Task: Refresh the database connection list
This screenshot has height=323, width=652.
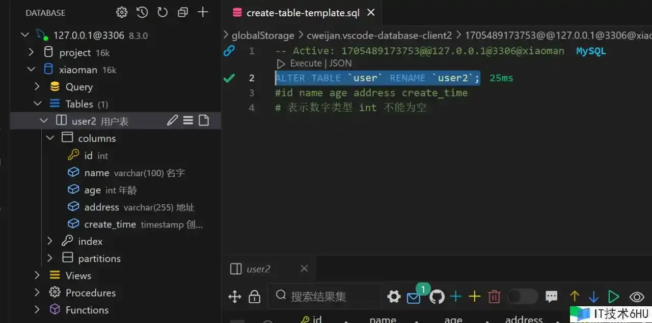Action: pyautogui.click(x=162, y=13)
